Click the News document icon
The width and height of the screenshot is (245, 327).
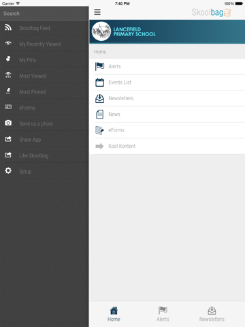(x=99, y=114)
